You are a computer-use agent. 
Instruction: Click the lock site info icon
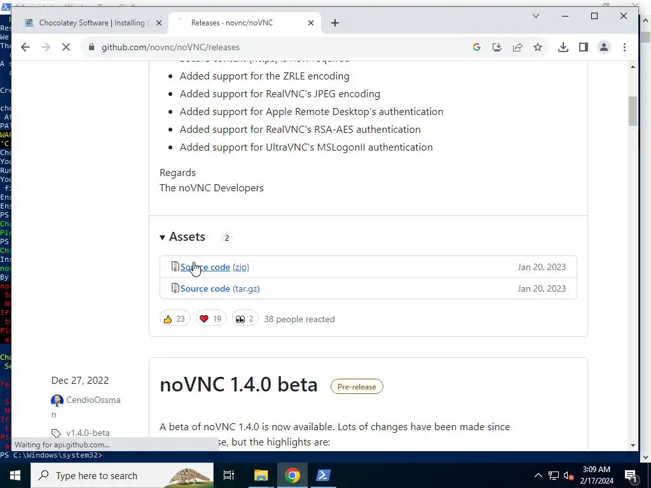coord(92,47)
